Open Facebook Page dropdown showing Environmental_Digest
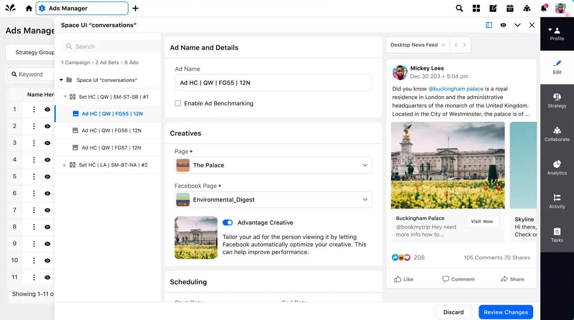574x320 pixels. point(273,200)
